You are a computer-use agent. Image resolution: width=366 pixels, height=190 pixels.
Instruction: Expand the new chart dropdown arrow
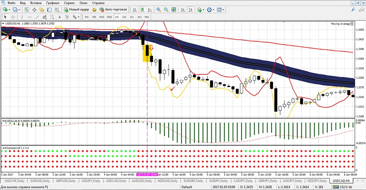[x=9, y=10]
